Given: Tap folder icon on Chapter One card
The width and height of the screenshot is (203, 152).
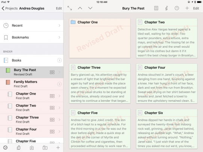Looking at the screenshot, I should coord(73,22).
